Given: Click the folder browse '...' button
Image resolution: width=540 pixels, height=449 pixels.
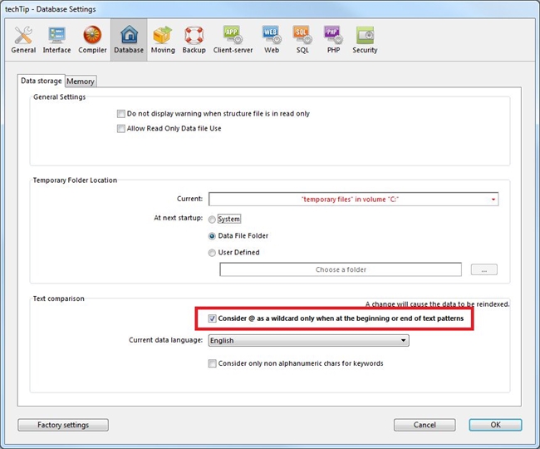Looking at the screenshot, I should (x=484, y=269).
